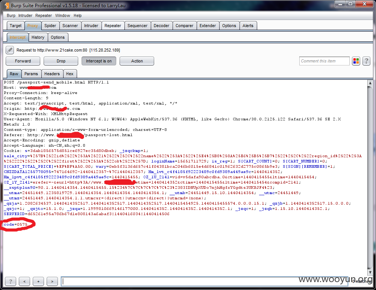Open the Help menu

tap(77, 15)
